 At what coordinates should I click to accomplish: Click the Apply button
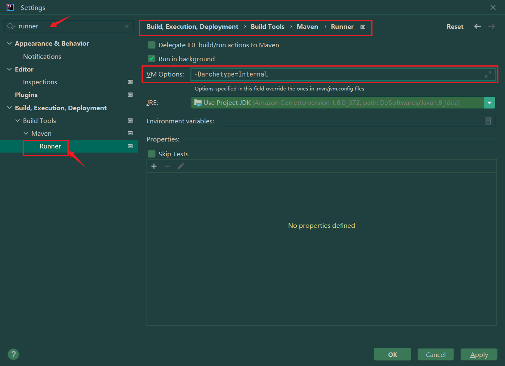point(479,354)
